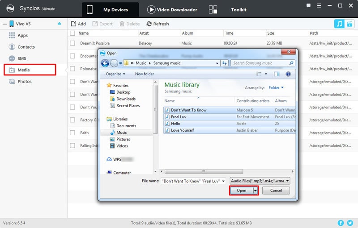Viewport: 358px width, 228px height.
Task: Collapse the Vivo V5 device tree
Action: coord(5,24)
